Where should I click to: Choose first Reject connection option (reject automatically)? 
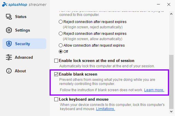tap(61, 22)
